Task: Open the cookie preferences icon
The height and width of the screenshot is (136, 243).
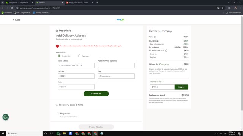Action: [6, 117]
